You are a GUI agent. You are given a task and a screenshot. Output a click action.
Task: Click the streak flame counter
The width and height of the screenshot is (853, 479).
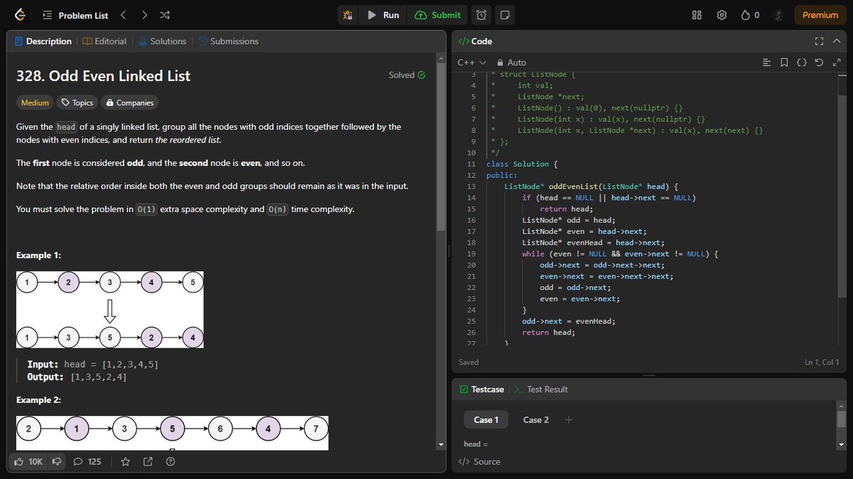pos(750,15)
